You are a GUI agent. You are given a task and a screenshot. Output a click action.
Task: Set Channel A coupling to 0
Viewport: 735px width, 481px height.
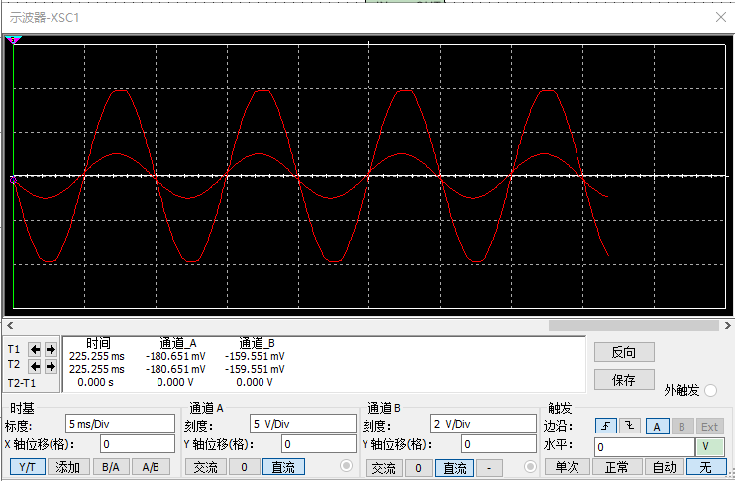pyautogui.click(x=245, y=467)
